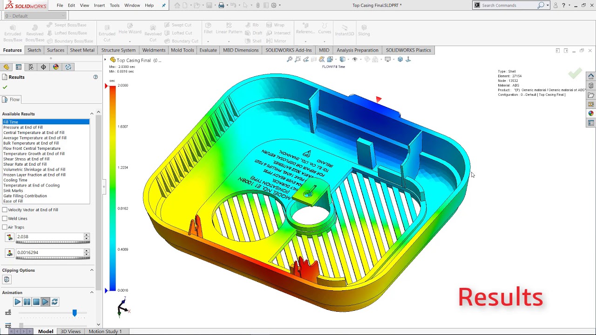Switch to the Sketch tab
The image size is (596, 335).
34,50
